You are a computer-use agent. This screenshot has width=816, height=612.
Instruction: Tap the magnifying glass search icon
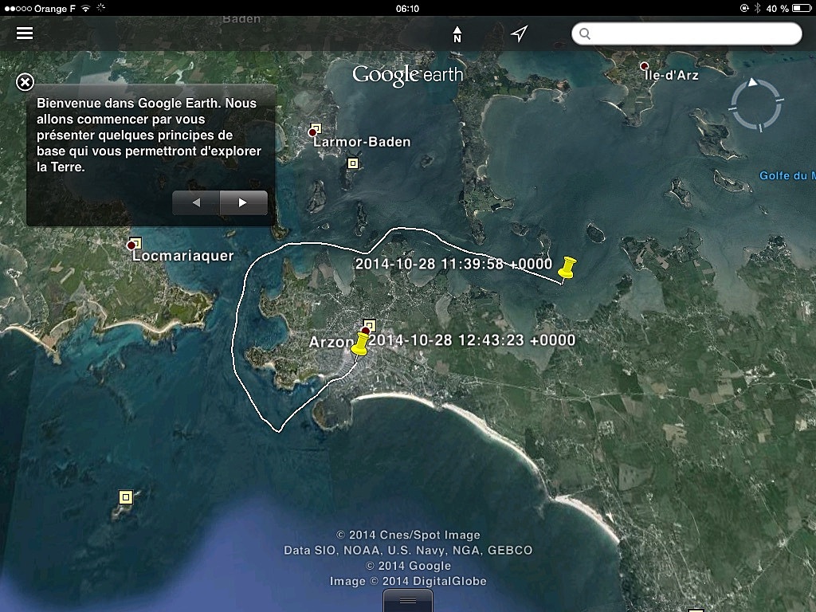point(585,33)
